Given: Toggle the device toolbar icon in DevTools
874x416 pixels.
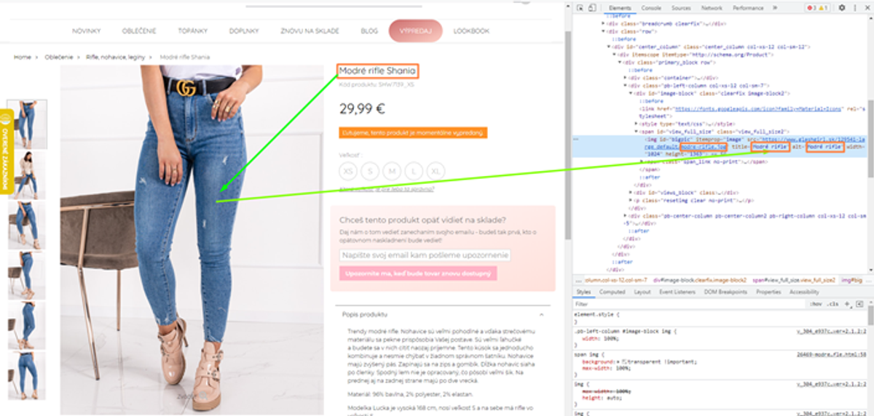Looking at the screenshot, I should [591, 8].
